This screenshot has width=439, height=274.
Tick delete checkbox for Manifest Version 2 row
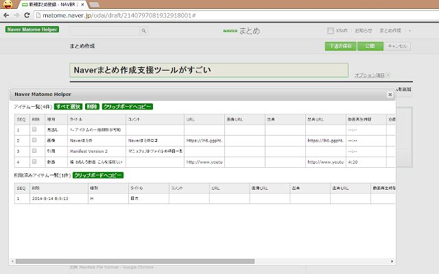tap(34, 151)
